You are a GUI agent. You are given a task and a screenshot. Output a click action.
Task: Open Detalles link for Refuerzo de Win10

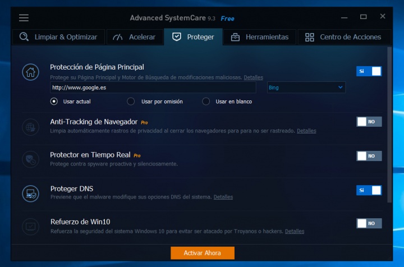pyautogui.click(x=295, y=231)
